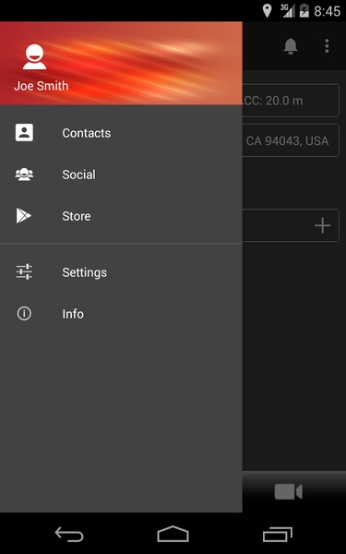
Task: Click the Contacts icon in the drawer
Action: click(x=24, y=132)
